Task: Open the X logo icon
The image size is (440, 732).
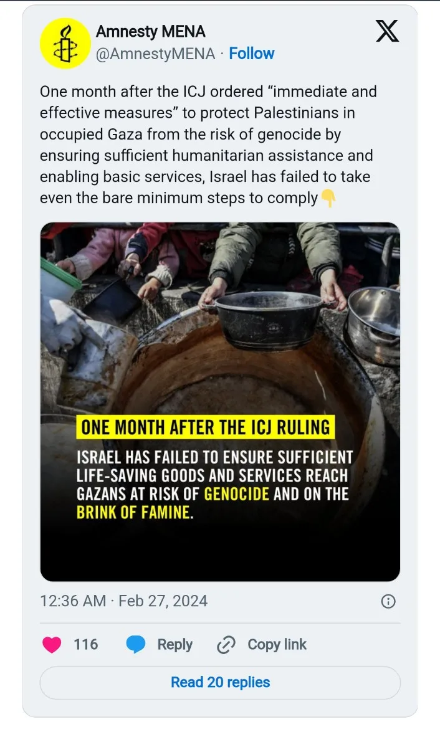Action: (387, 31)
